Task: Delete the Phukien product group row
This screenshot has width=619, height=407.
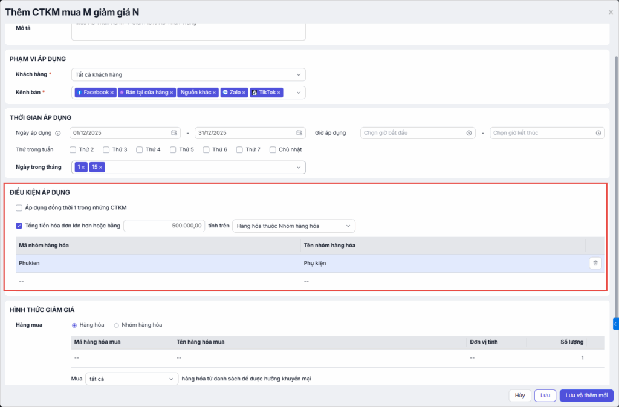Action: tap(595, 263)
